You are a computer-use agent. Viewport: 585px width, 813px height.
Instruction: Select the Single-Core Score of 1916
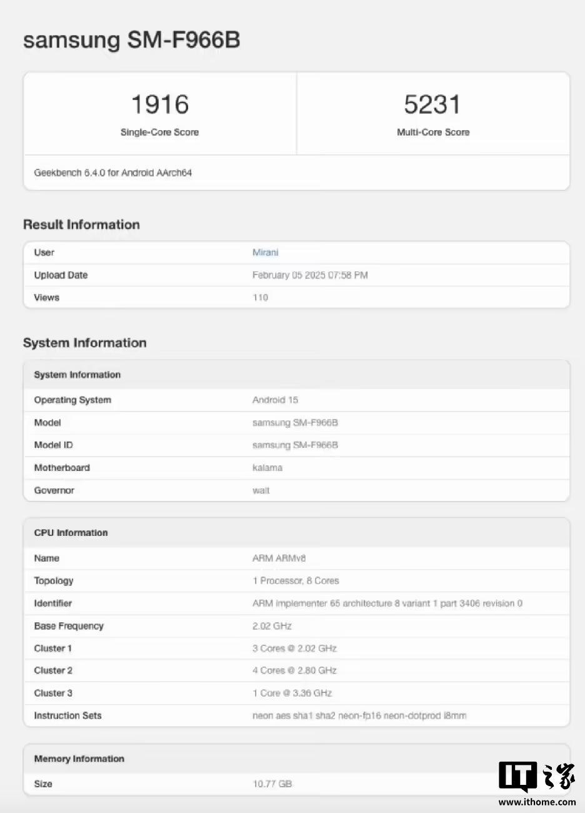click(159, 104)
